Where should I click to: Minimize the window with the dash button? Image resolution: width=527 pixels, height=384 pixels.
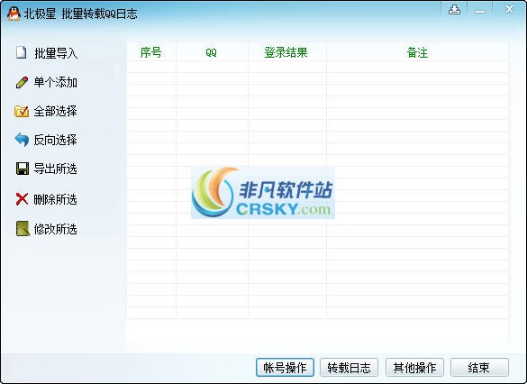point(480,11)
